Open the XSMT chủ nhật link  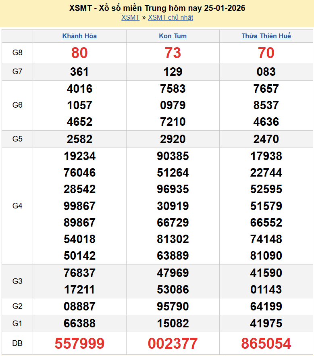[171, 17]
